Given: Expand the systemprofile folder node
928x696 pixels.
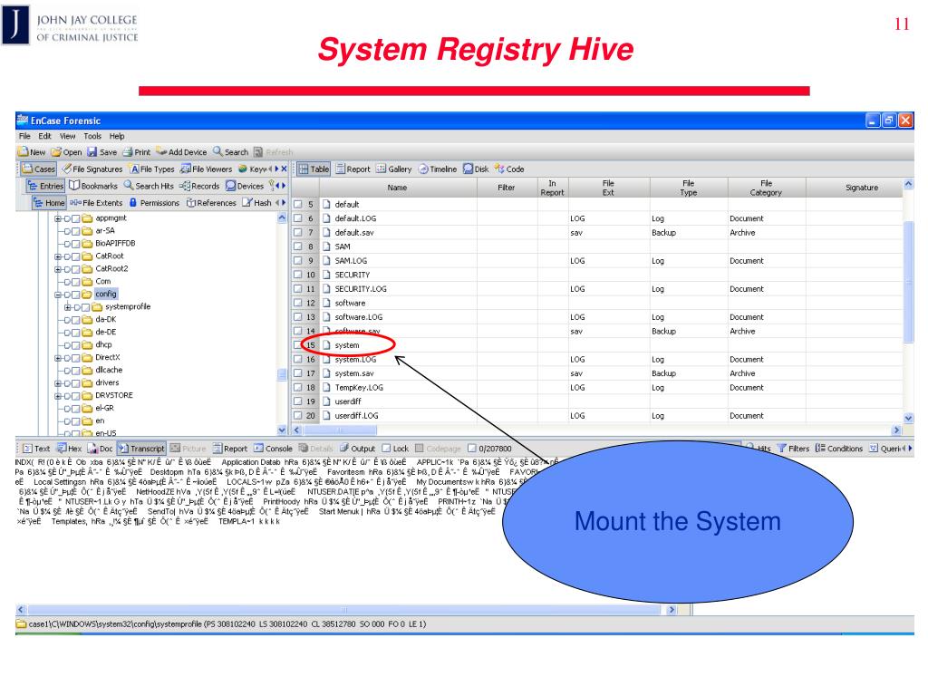Looking at the screenshot, I should (67, 307).
